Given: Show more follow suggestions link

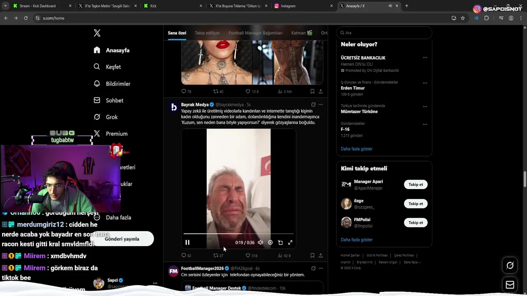Looking at the screenshot, I should (x=357, y=240).
